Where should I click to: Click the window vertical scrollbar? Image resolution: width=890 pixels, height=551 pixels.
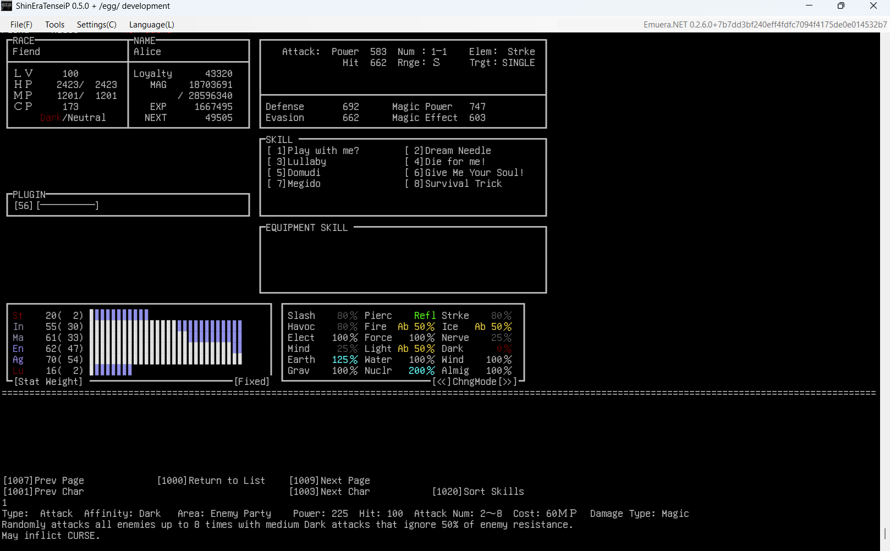tap(885, 291)
